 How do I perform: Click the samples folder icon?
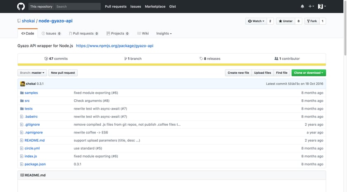tap(22, 93)
